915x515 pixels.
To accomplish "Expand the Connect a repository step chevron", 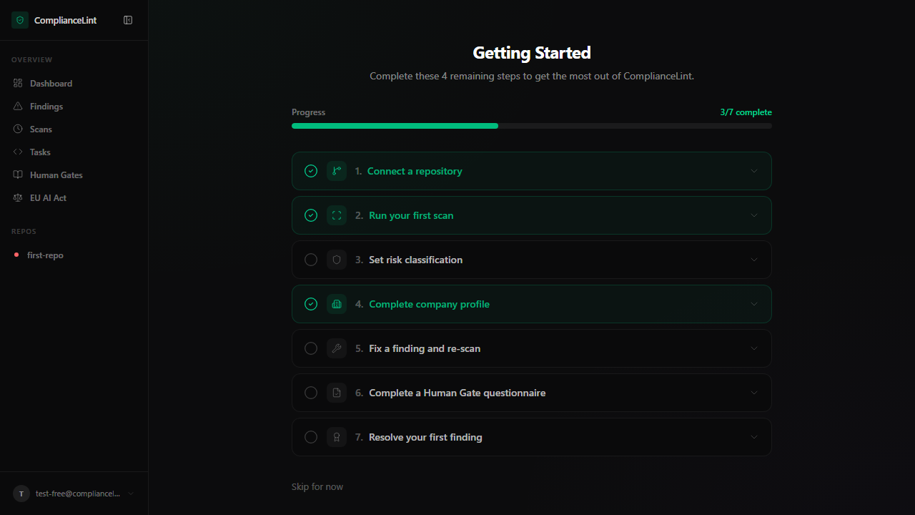I will (x=753, y=171).
